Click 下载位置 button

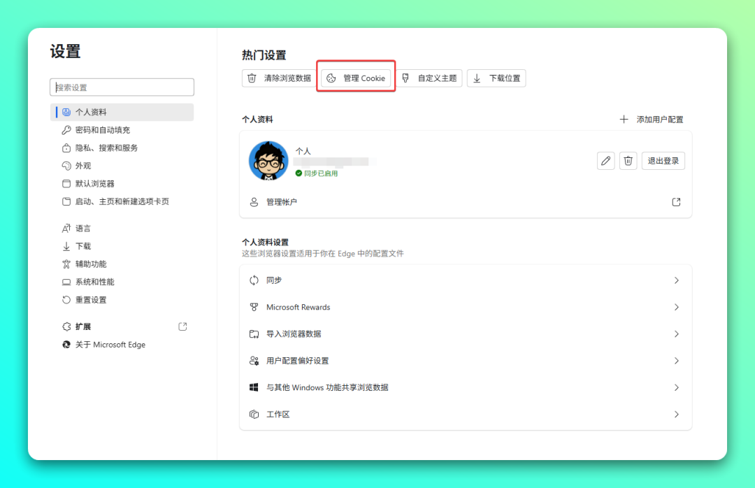(x=496, y=78)
